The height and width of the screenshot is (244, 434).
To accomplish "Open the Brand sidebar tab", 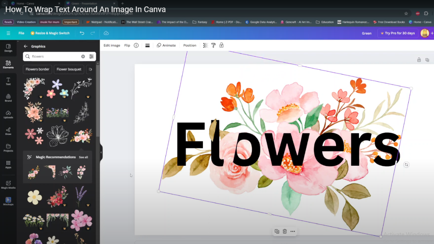I will pos(8,98).
